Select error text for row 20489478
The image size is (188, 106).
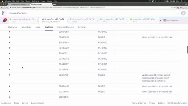tap(157, 37)
